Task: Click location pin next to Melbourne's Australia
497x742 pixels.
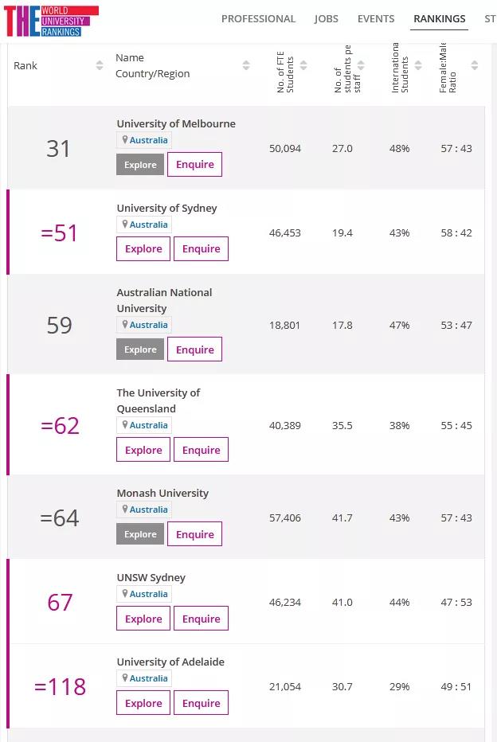Action: [x=125, y=140]
